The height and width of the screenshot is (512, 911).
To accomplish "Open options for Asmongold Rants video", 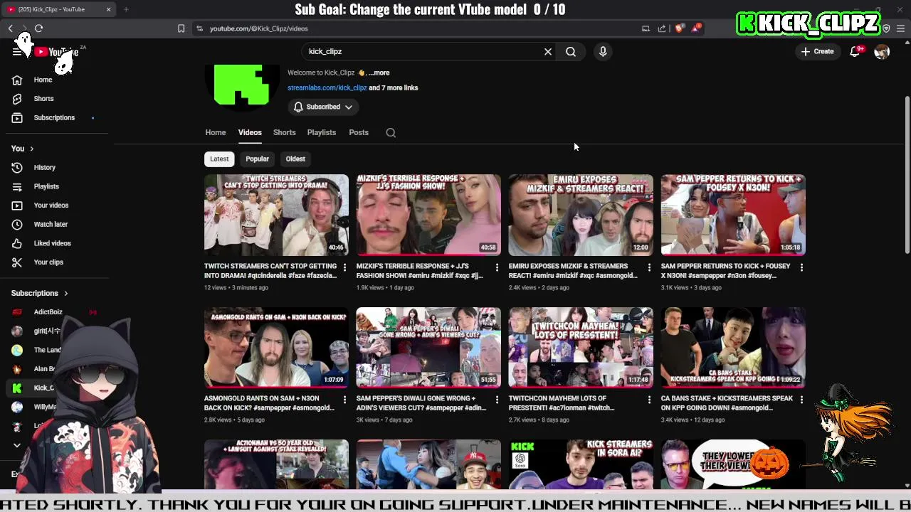I will click(344, 400).
